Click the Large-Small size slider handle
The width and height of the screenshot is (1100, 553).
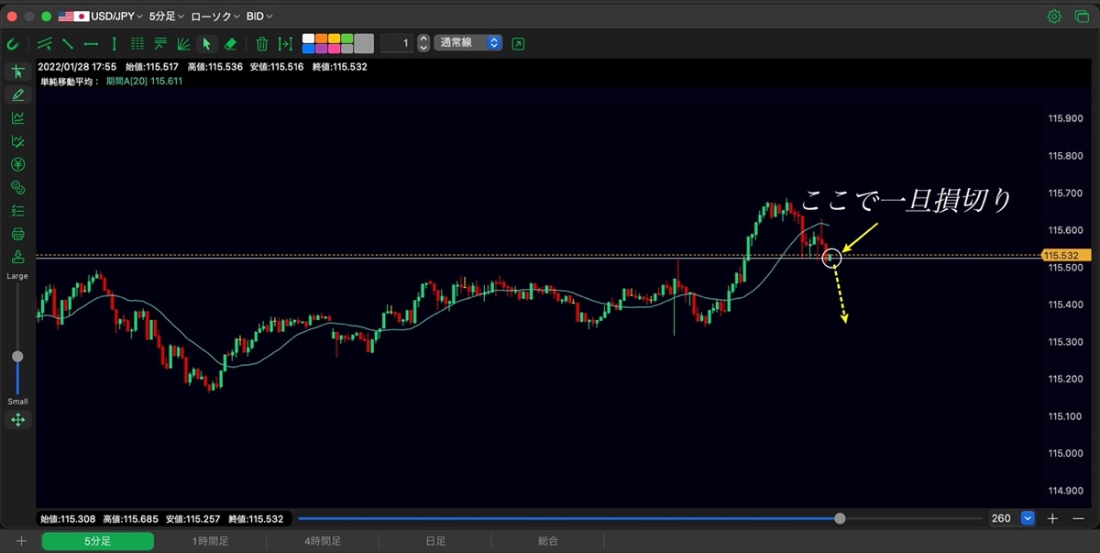point(17,356)
